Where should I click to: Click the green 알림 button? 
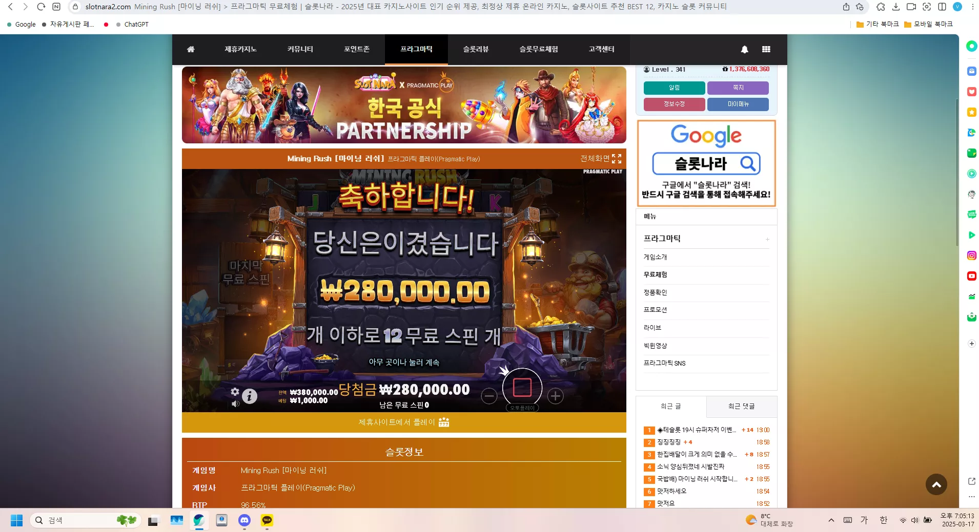coord(675,88)
